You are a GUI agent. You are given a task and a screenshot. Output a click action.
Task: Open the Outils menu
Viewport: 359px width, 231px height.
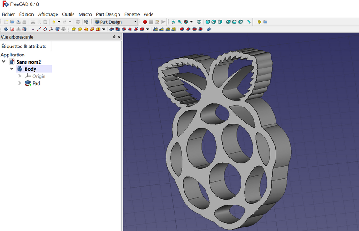68,14
